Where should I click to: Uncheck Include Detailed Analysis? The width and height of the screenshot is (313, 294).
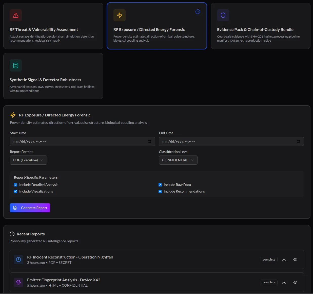click(16, 185)
